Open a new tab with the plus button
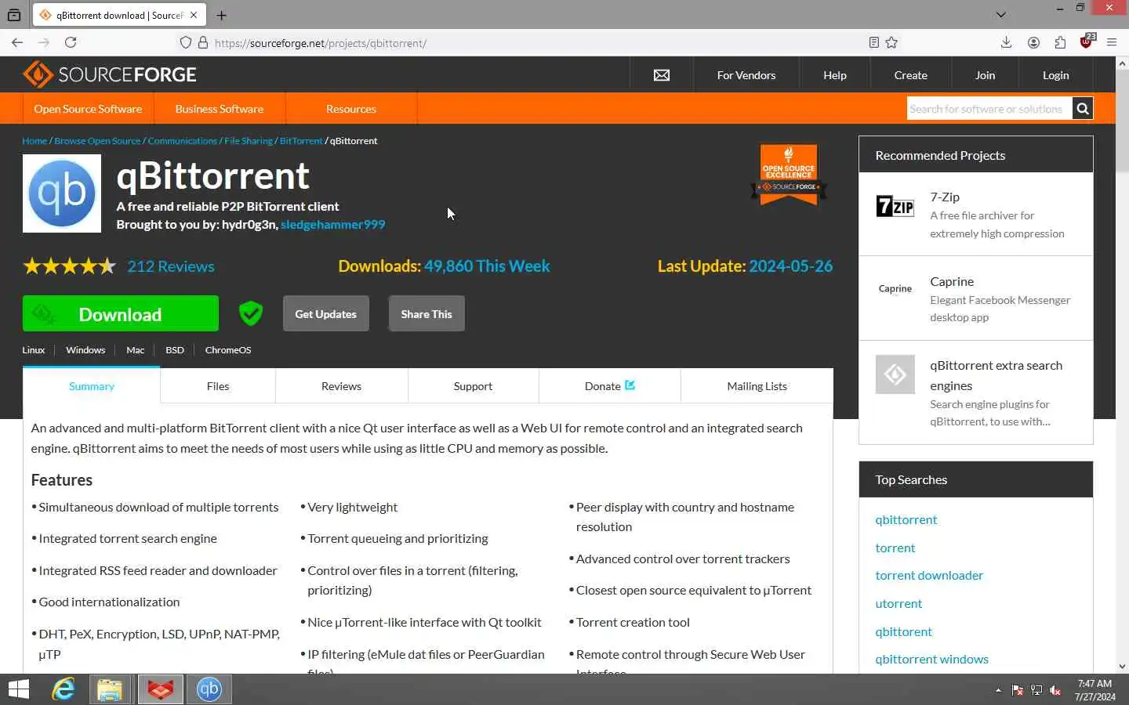 222,15
